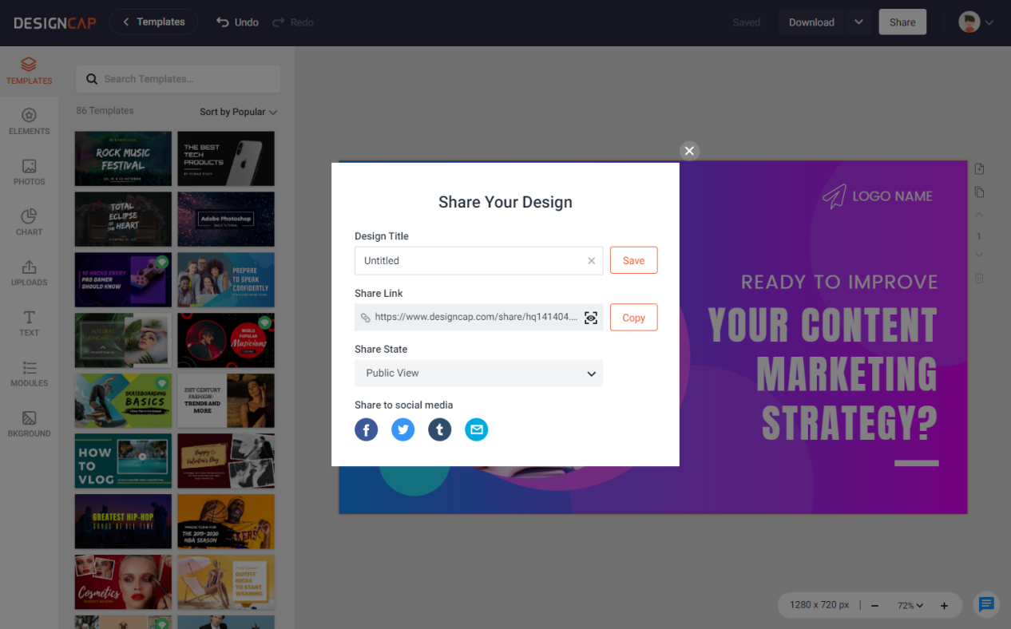Select the Skateboarding Basics template
Image resolution: width=1011 pixels, height=629 pixels.
point(123,402)
